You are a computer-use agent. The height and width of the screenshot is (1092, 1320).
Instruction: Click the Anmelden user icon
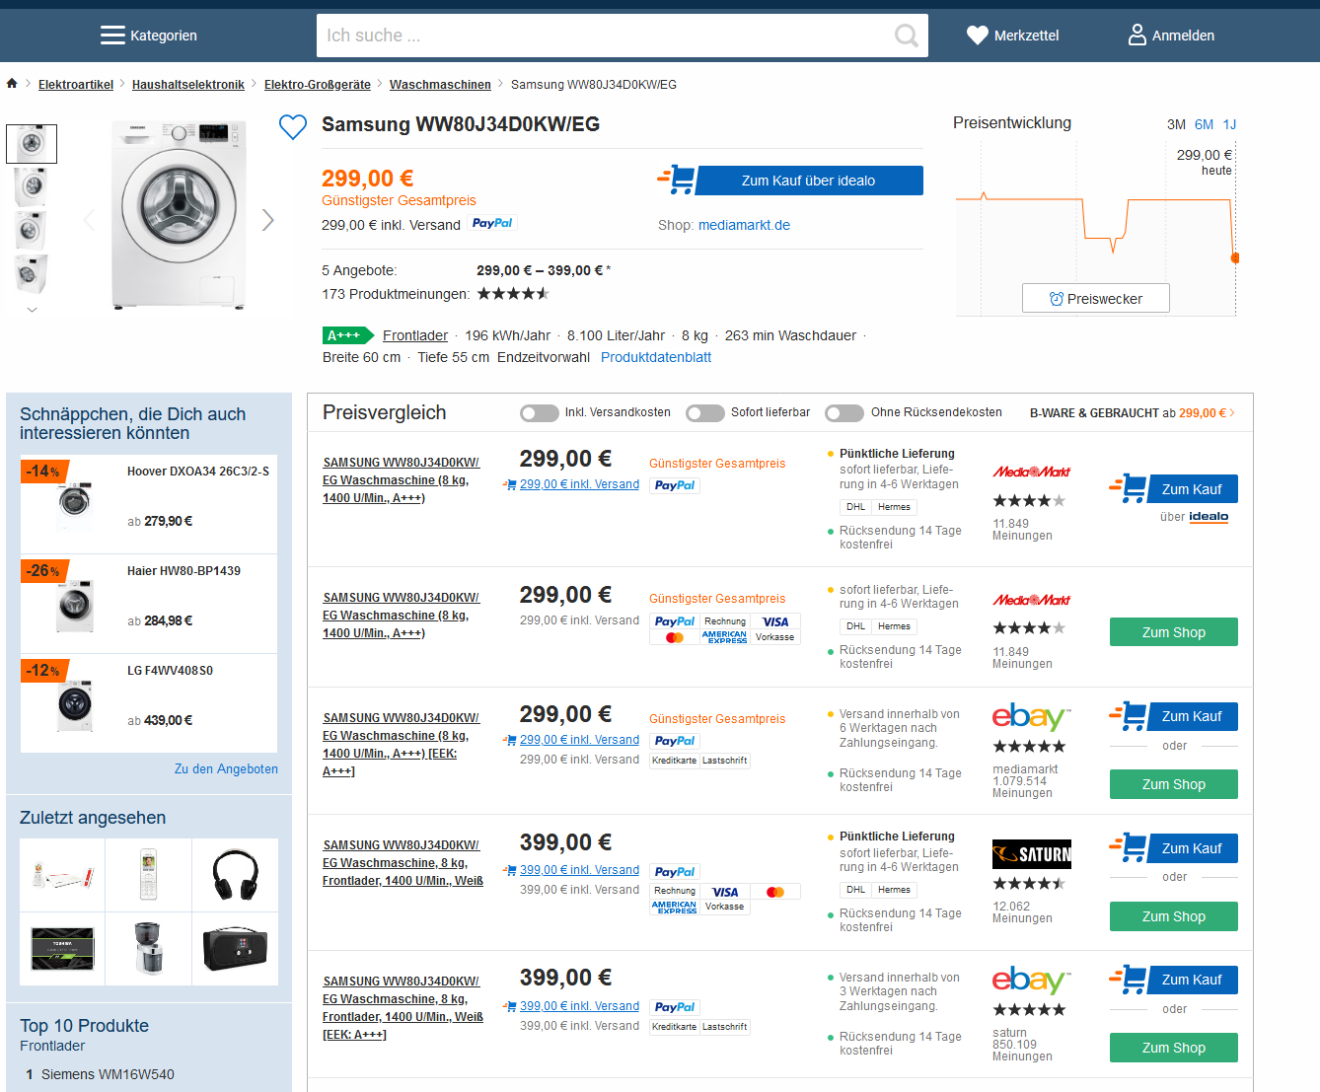[x=1137, y=36]
